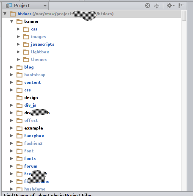Open the Project view dropdown
The width and height of the screenshot is (193, 196).
45,6
